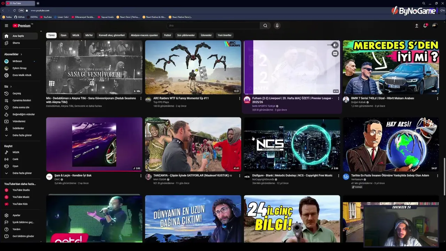
Task: Expand Daha fazla göster under Siz
Action: coord(20,135)
